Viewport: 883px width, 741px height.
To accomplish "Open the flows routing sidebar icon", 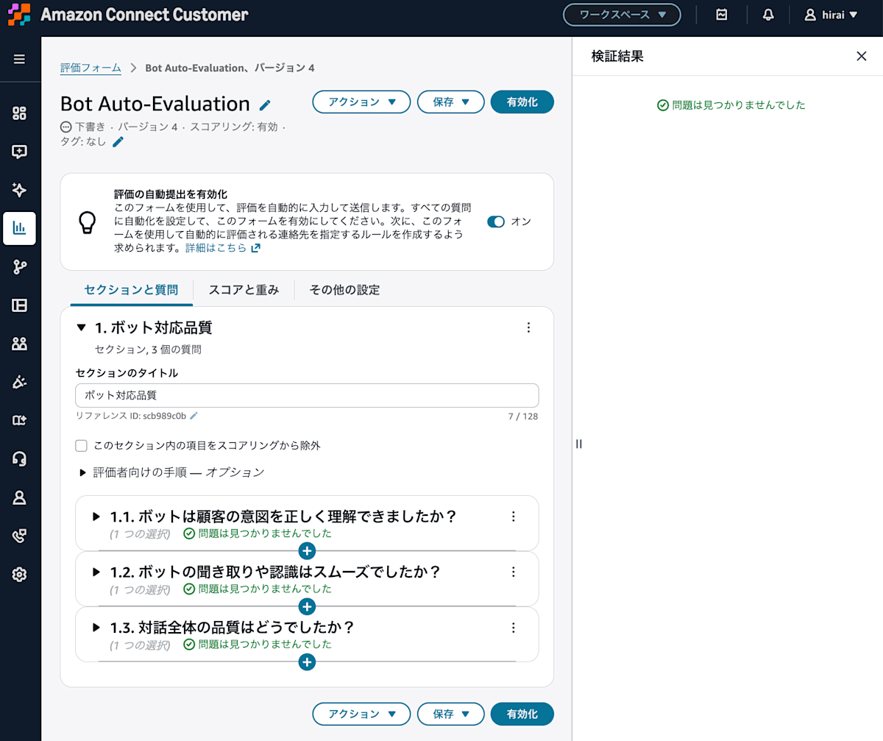I will point(20,267).
